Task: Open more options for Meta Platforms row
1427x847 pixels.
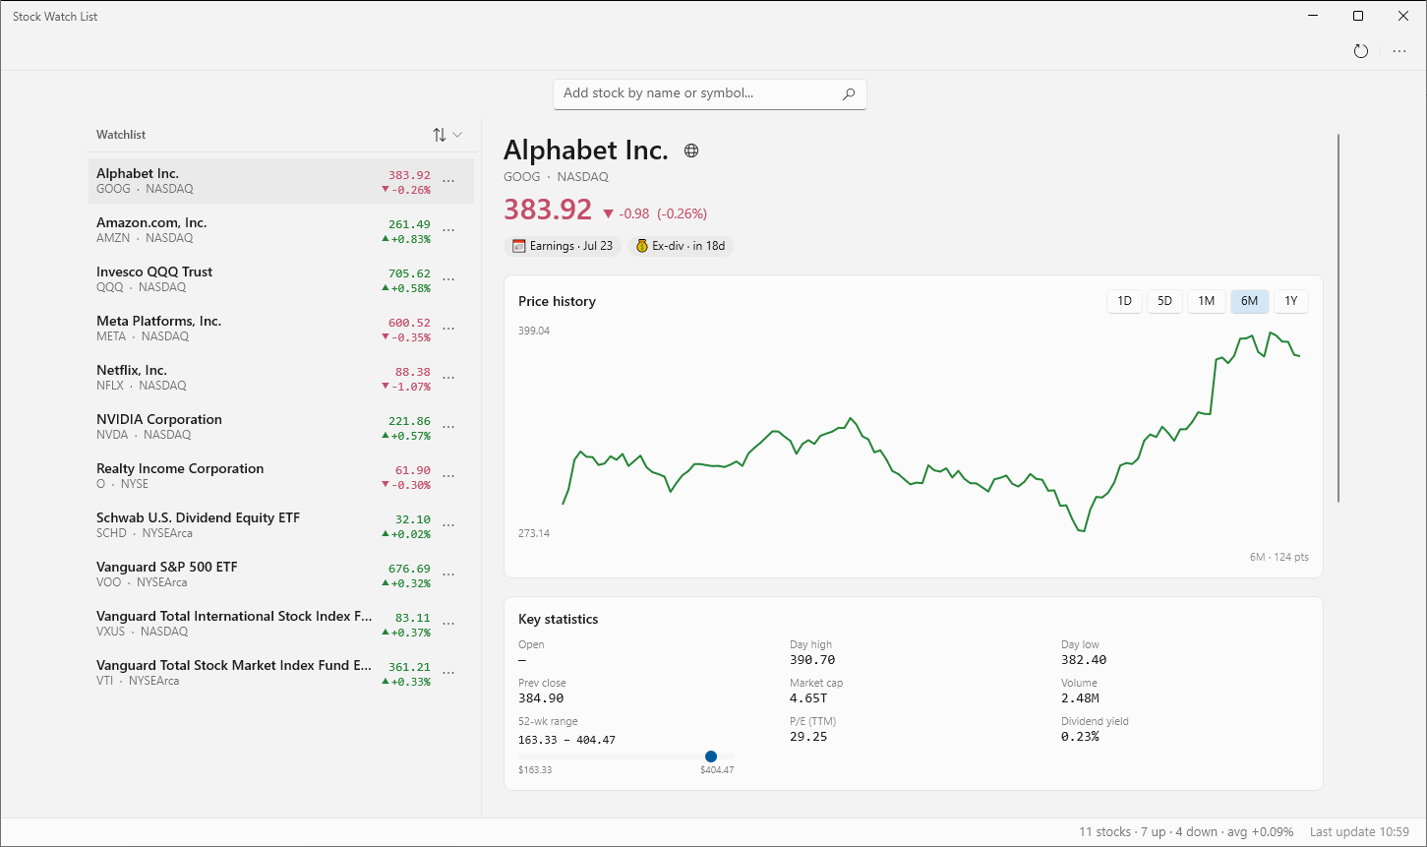Action: (448, 329)
